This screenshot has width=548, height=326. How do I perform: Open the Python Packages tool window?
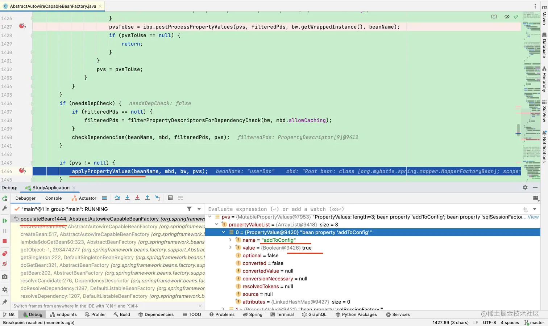pyautogui.click(x=356, y=314)
